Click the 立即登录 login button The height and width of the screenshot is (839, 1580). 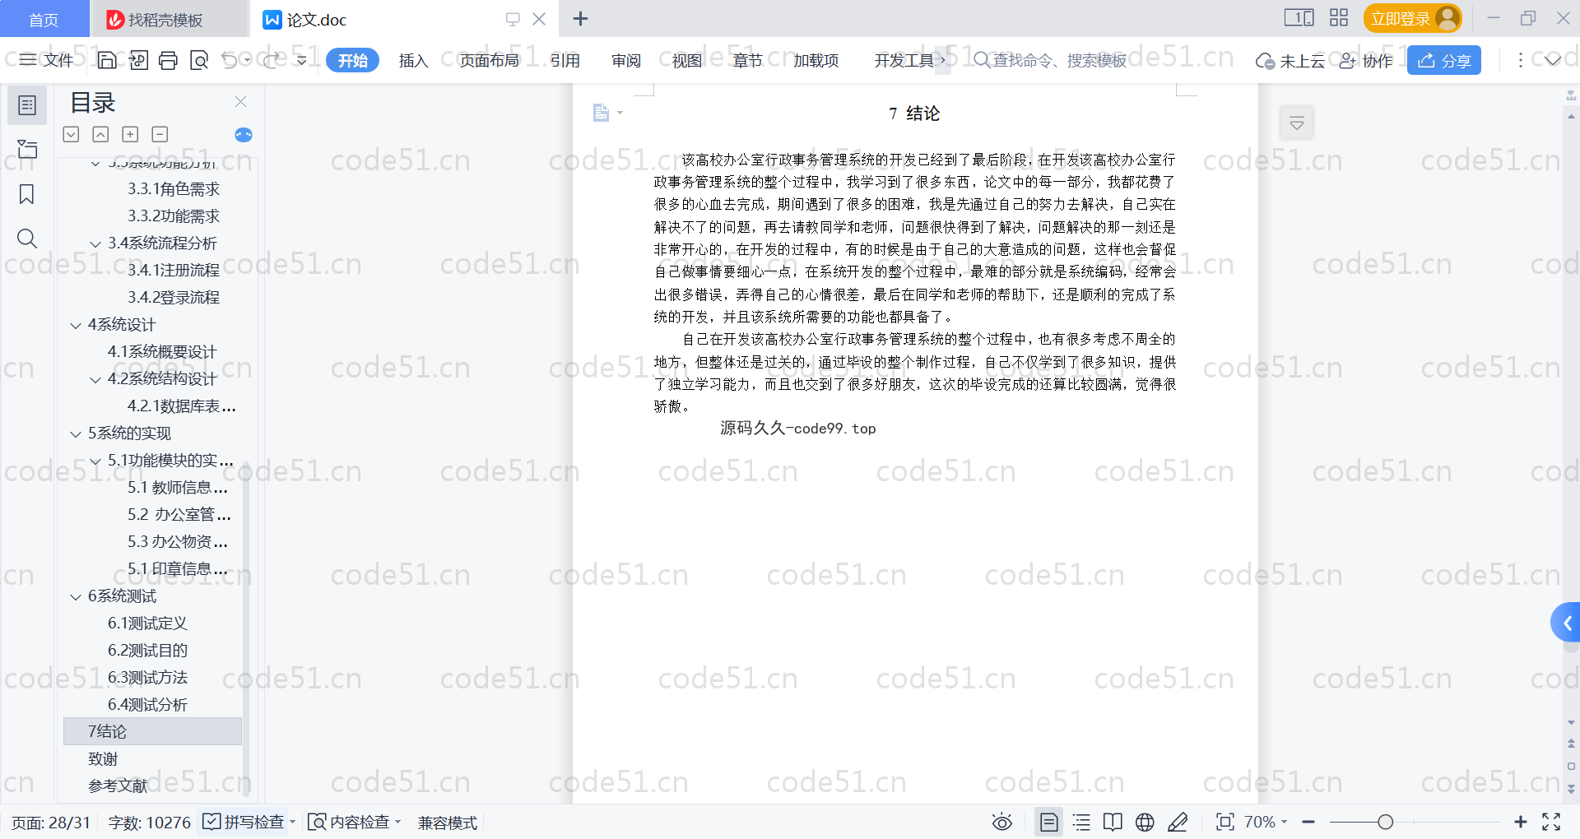pos(1411,18)
